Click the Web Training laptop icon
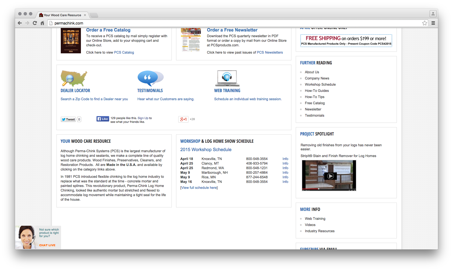The height and width of the screenshot is (271, 453). coord(227,78)
